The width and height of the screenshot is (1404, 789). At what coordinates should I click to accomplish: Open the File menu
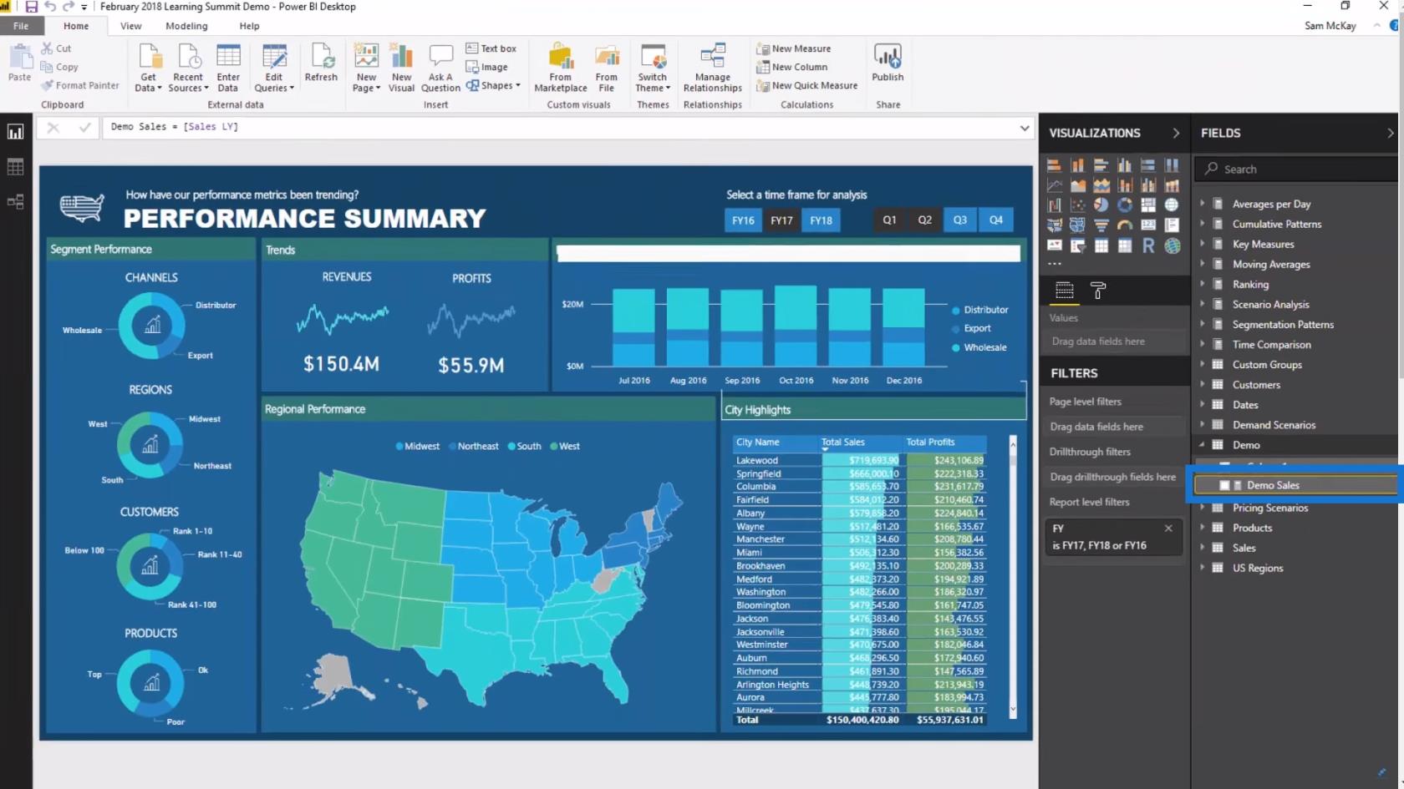(21, 26)
